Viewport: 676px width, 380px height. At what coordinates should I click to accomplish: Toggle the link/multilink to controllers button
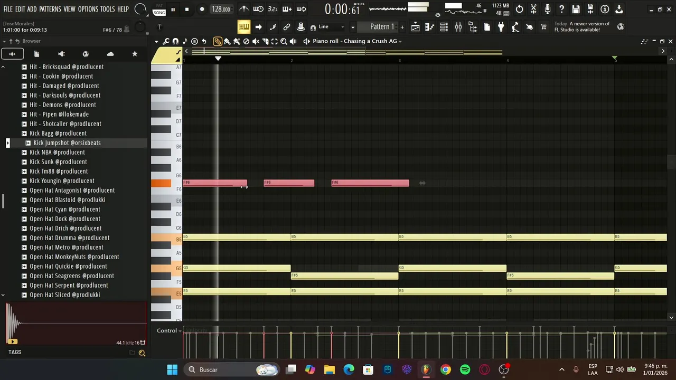pos(287,27)
